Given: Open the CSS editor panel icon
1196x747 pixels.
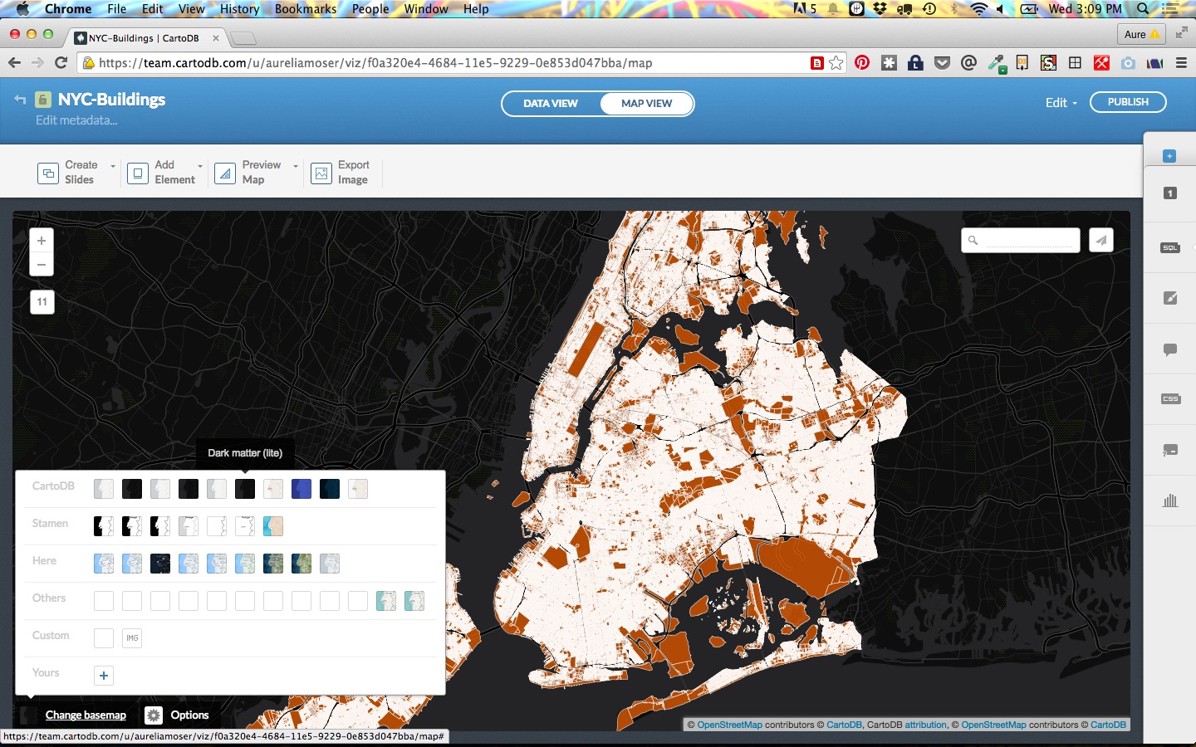Looking at the screenshot, I should click(1169, 399).
